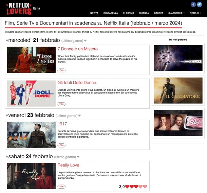Image resolution: width=207 pixels, height=193 pixels.
Task: Expand the CLASSIFICHE dropdown menu
Action: click(x=176, y=13)
